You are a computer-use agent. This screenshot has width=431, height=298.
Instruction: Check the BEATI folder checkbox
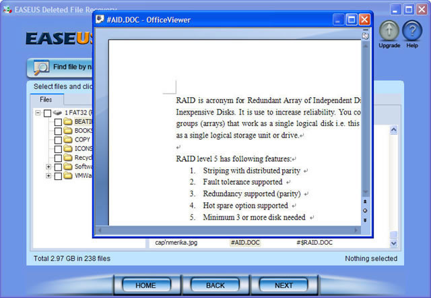[x=58, y=122]
